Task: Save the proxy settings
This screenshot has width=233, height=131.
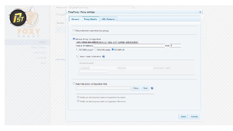Action: (x=183, y=117)
